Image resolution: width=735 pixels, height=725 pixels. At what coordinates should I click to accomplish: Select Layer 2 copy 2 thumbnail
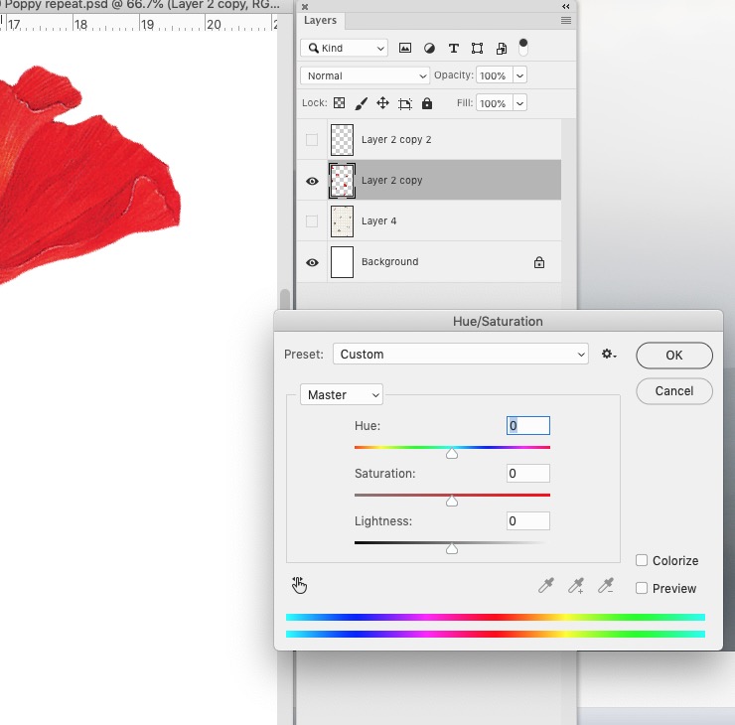point(343,140)
